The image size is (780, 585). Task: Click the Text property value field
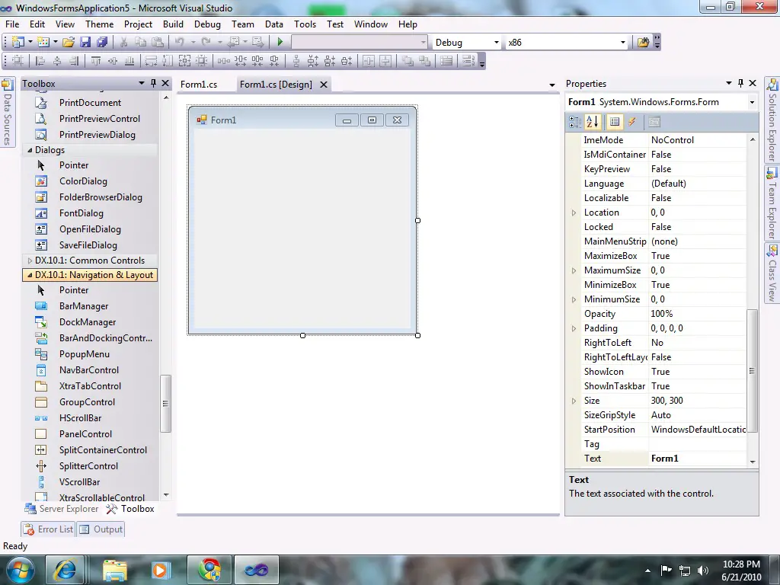(x=697, y=459)
